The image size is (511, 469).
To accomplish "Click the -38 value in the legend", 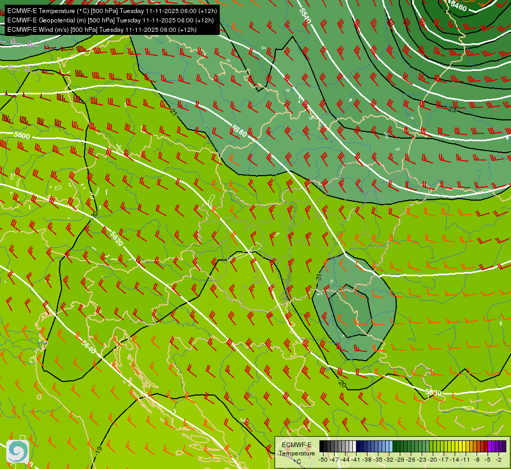I will coord(366,460).
